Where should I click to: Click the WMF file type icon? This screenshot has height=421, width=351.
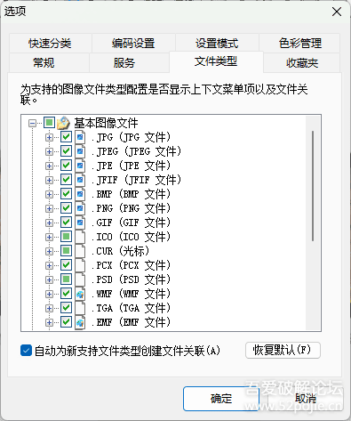80,294
